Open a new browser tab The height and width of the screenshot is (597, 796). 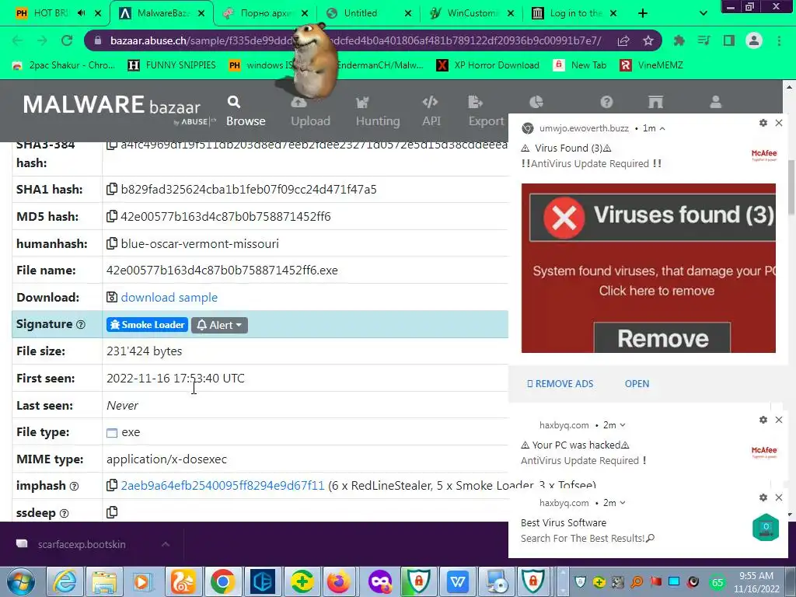coord(643,13)
